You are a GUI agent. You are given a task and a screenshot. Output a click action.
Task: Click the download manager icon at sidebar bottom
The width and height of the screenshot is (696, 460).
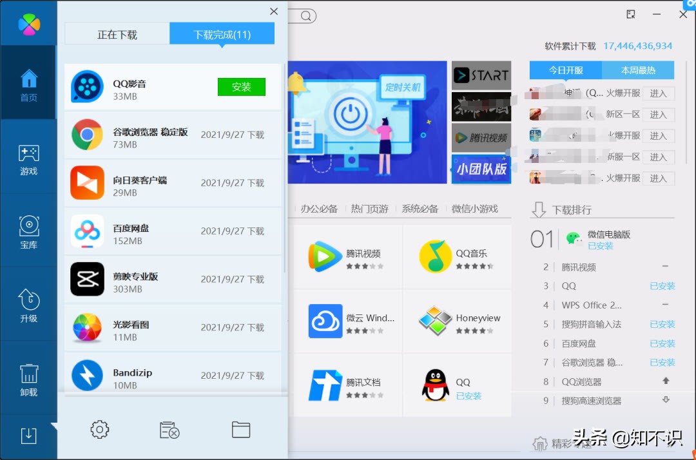[28, 436]
